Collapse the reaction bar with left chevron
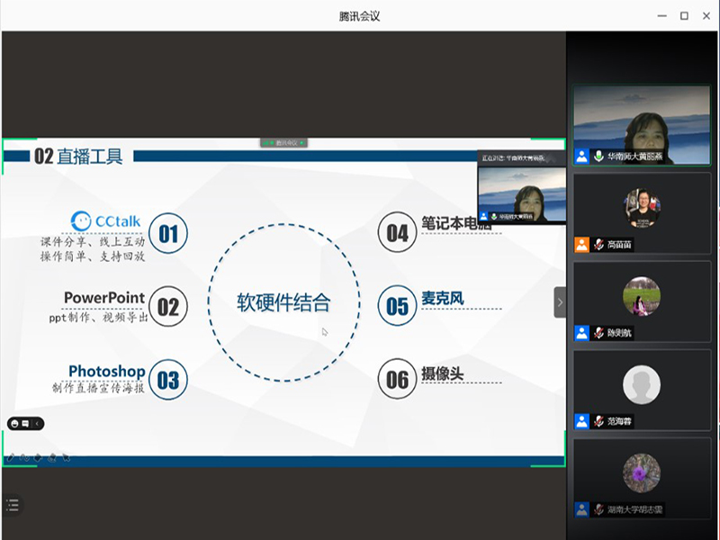720x540 pixels. [x=38, y=423]
